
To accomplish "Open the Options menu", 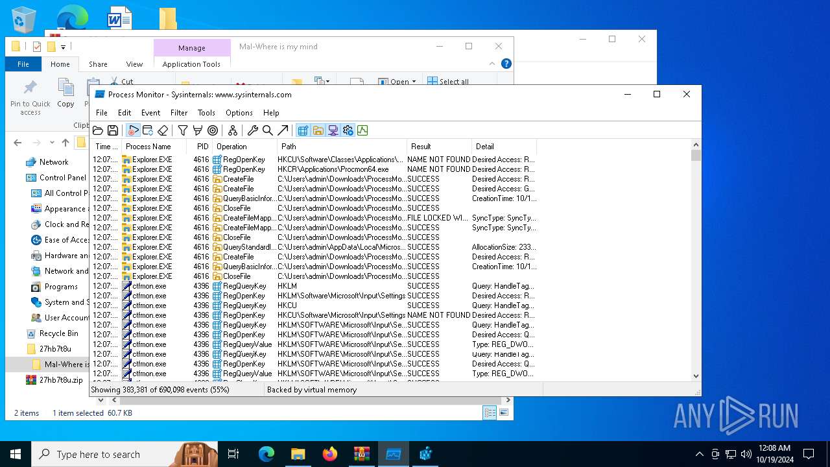I will 239,113.
